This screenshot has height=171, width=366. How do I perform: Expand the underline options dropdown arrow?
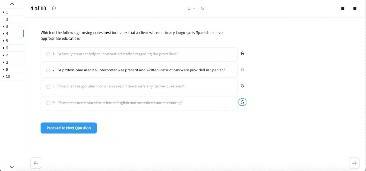click(x=194, y=9)
